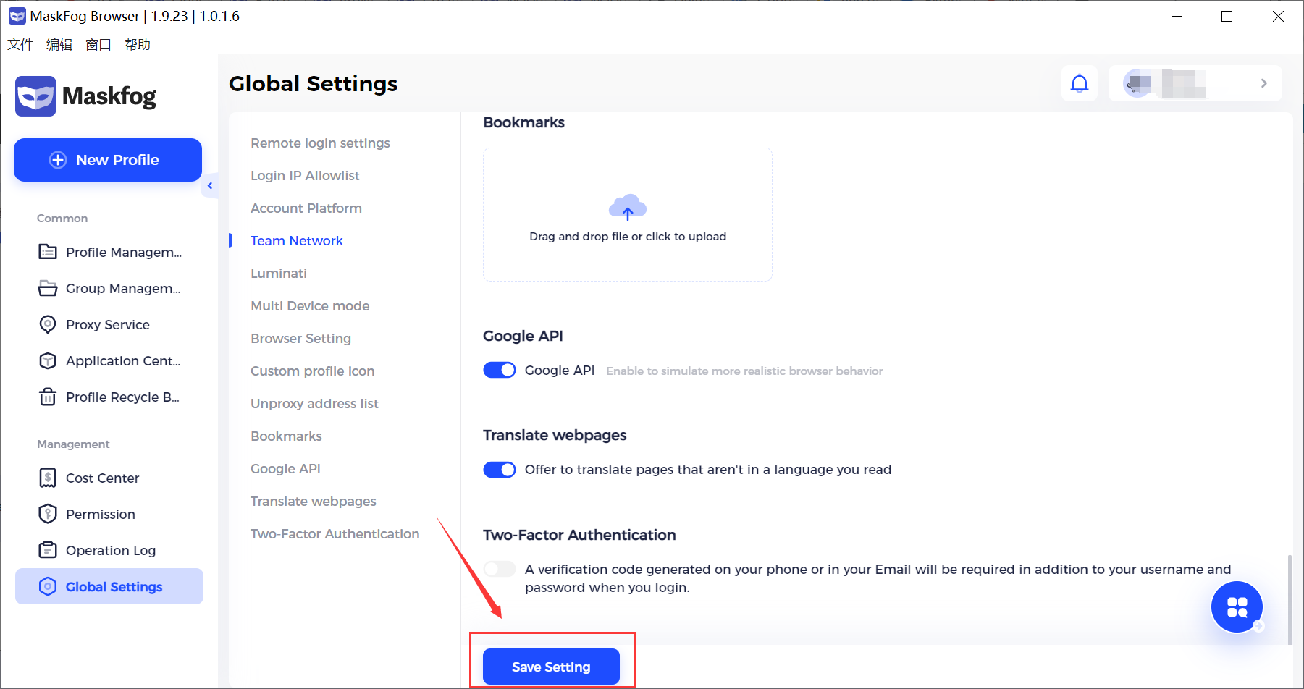Click the Global Settings hexagon icon

tap(48, 586)
